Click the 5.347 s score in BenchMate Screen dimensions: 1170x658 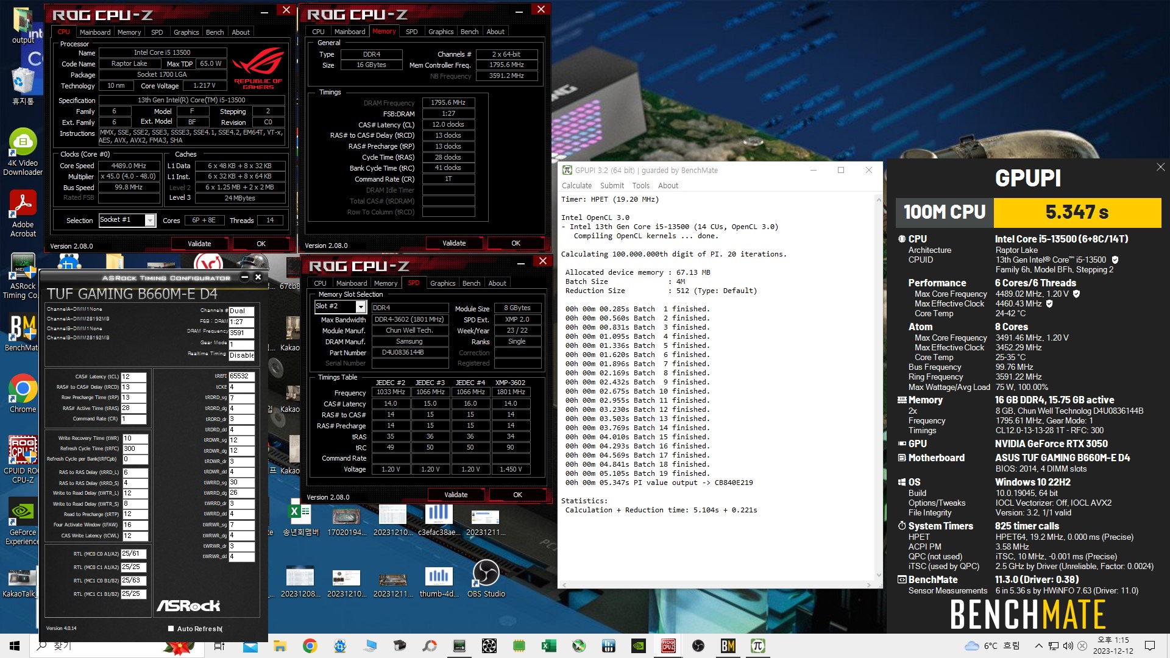(x=1077, y=212)
